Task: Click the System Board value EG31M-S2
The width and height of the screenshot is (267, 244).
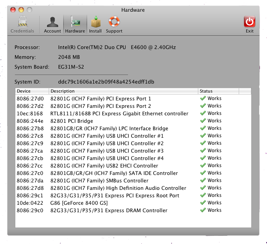Action: pos(71,67)
